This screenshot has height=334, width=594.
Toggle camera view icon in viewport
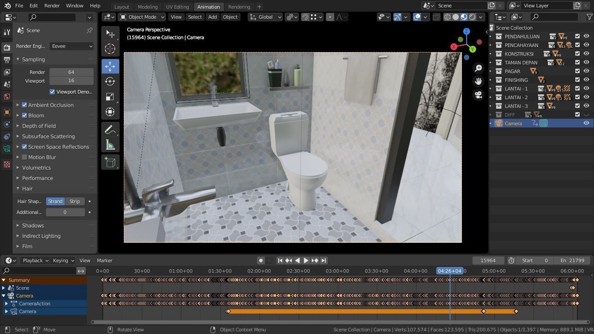(478, 95)
